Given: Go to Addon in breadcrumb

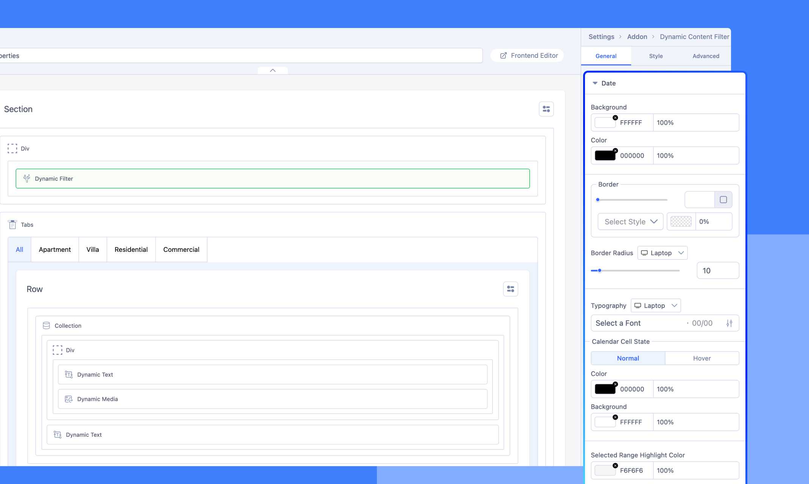Looking at the screenshot, I should [637, 37].
